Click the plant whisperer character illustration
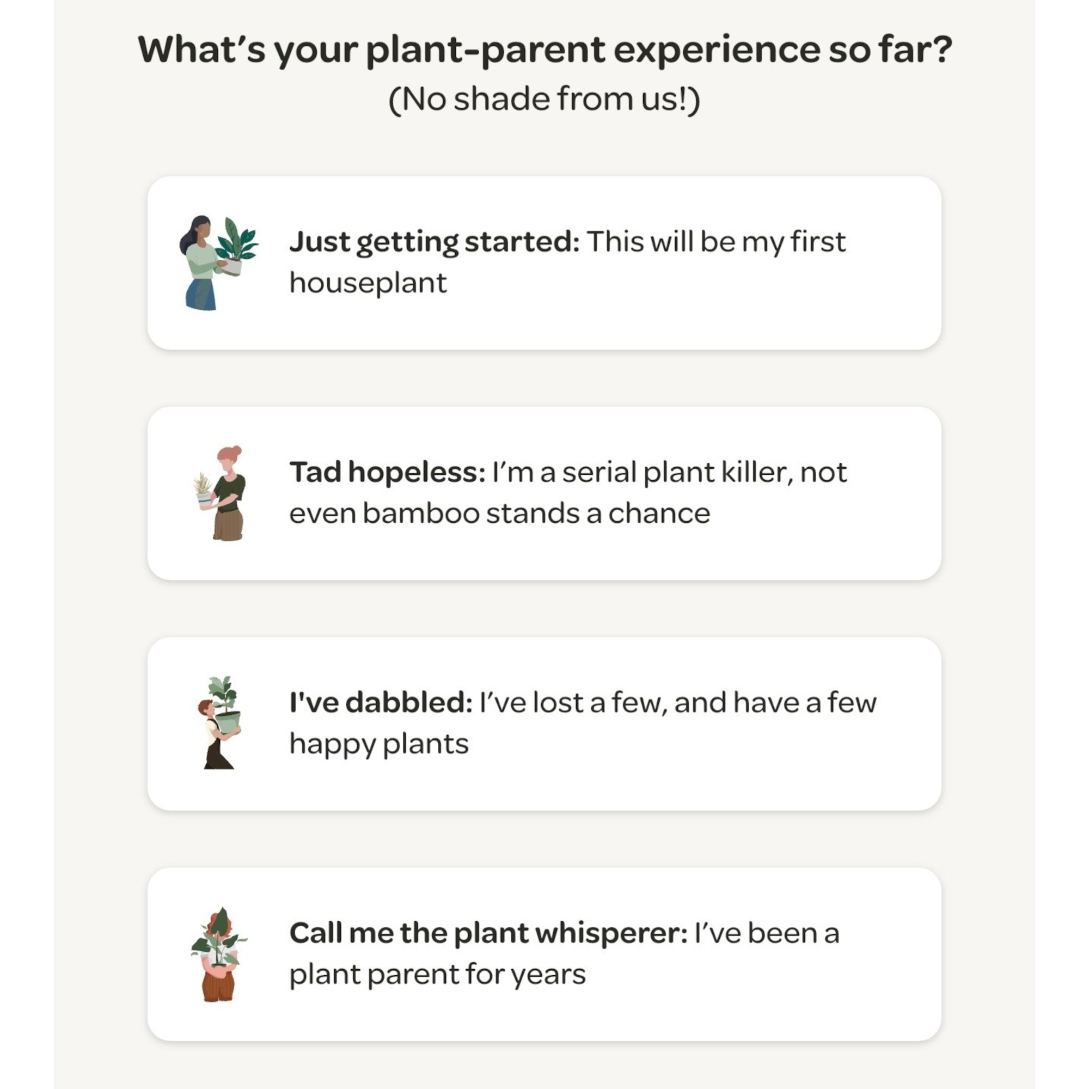The width and height of the screenshot is (1089, 1089). click(x=217, y=958)
